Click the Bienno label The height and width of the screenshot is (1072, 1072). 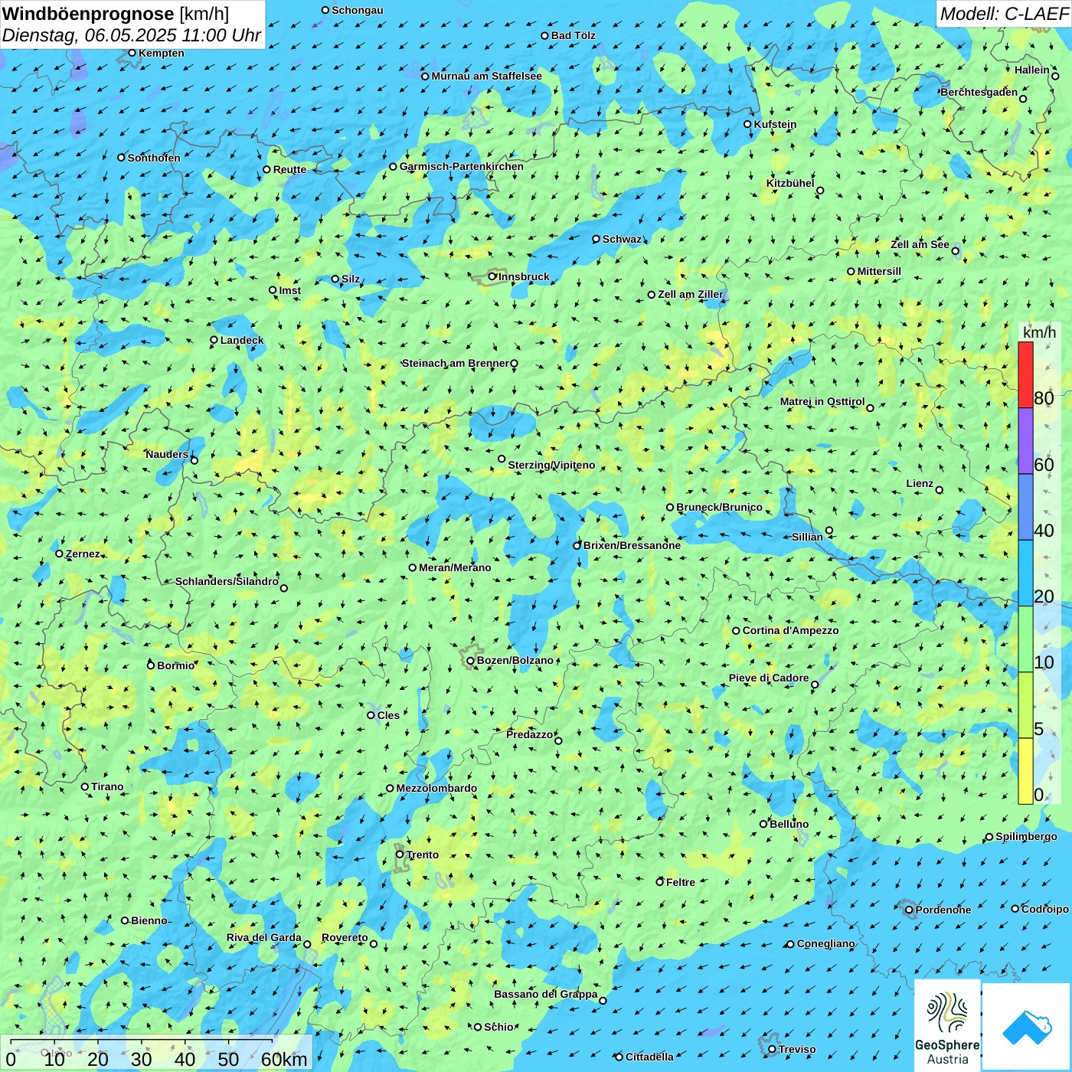[149, 920]
